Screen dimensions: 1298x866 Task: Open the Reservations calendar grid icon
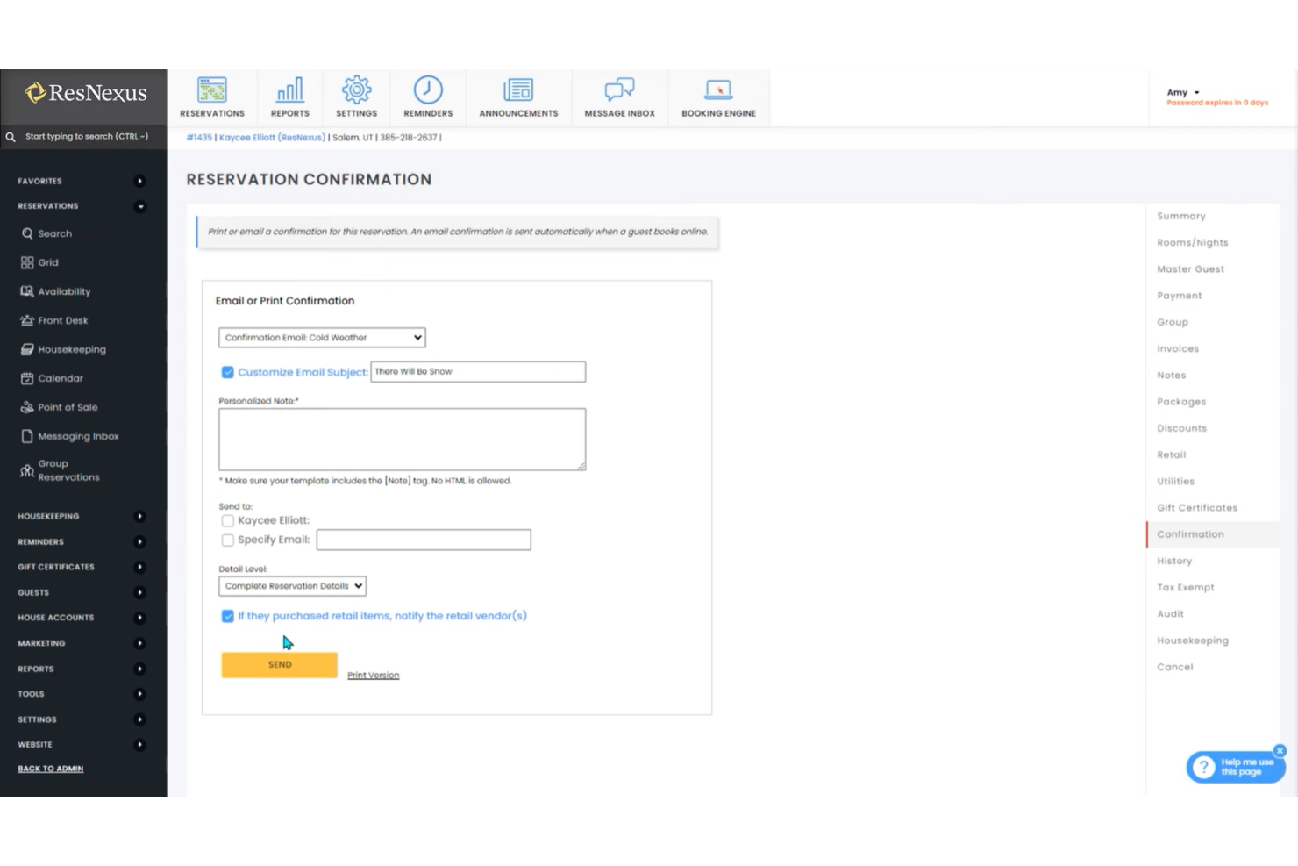click(x=211, y=89)
